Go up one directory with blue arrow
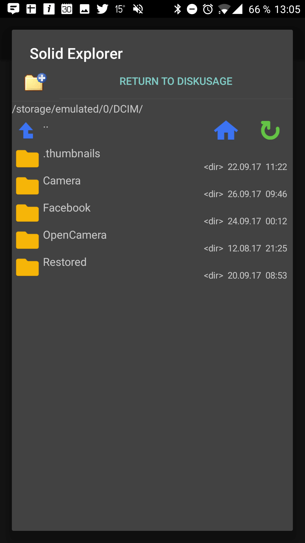Viewport: 305px width, 543px height. [x=26, y=130]
